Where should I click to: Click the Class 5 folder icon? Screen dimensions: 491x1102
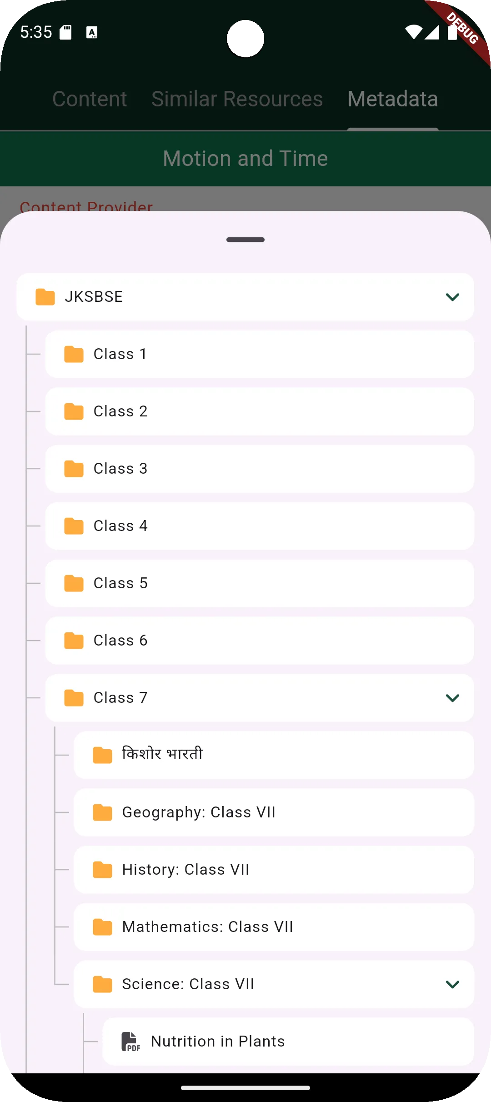coord(74,583)
